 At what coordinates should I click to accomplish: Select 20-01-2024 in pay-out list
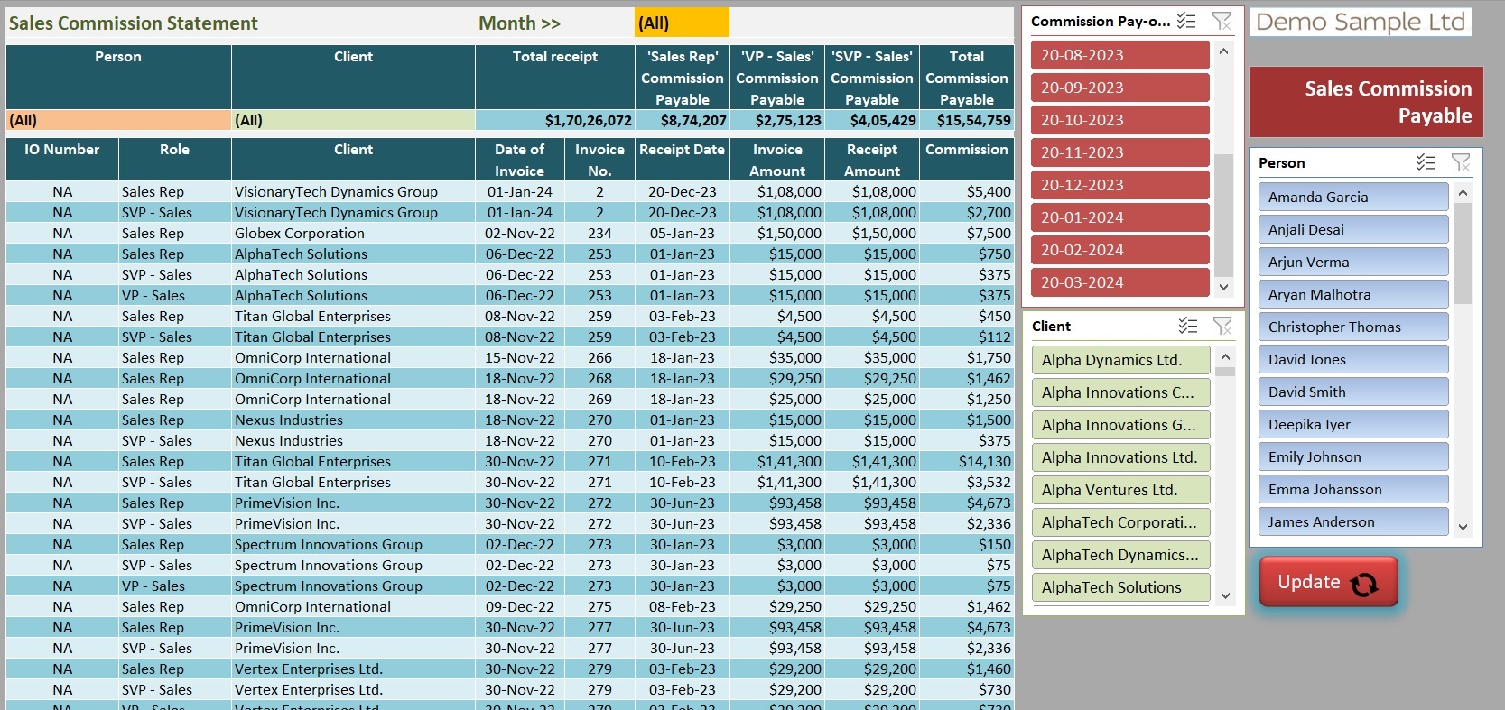click(1119, 217)
